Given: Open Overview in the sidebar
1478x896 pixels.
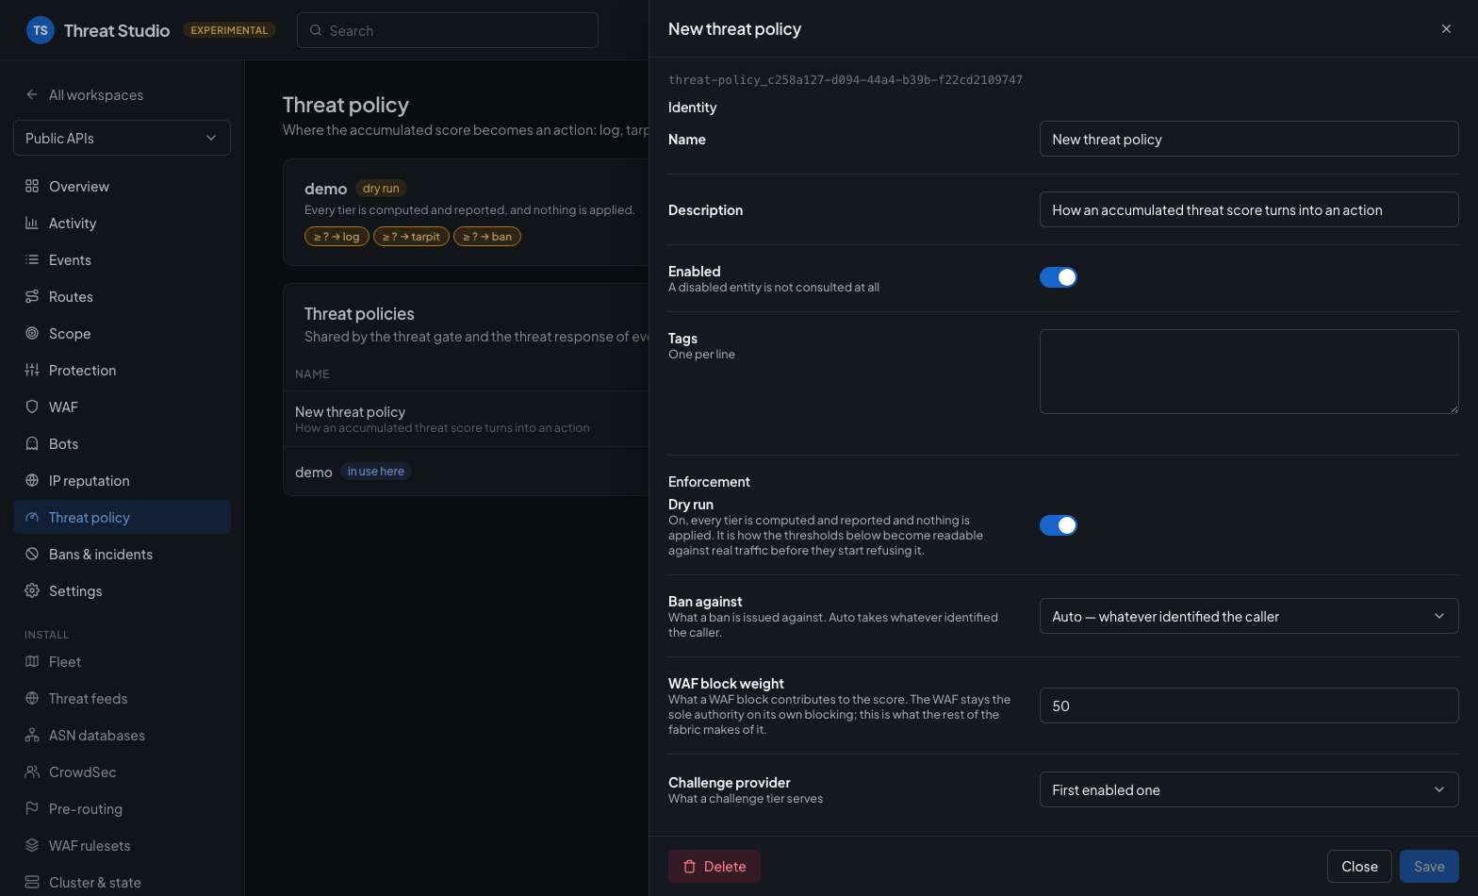Looking at the screenshot, I should [122, 186].
